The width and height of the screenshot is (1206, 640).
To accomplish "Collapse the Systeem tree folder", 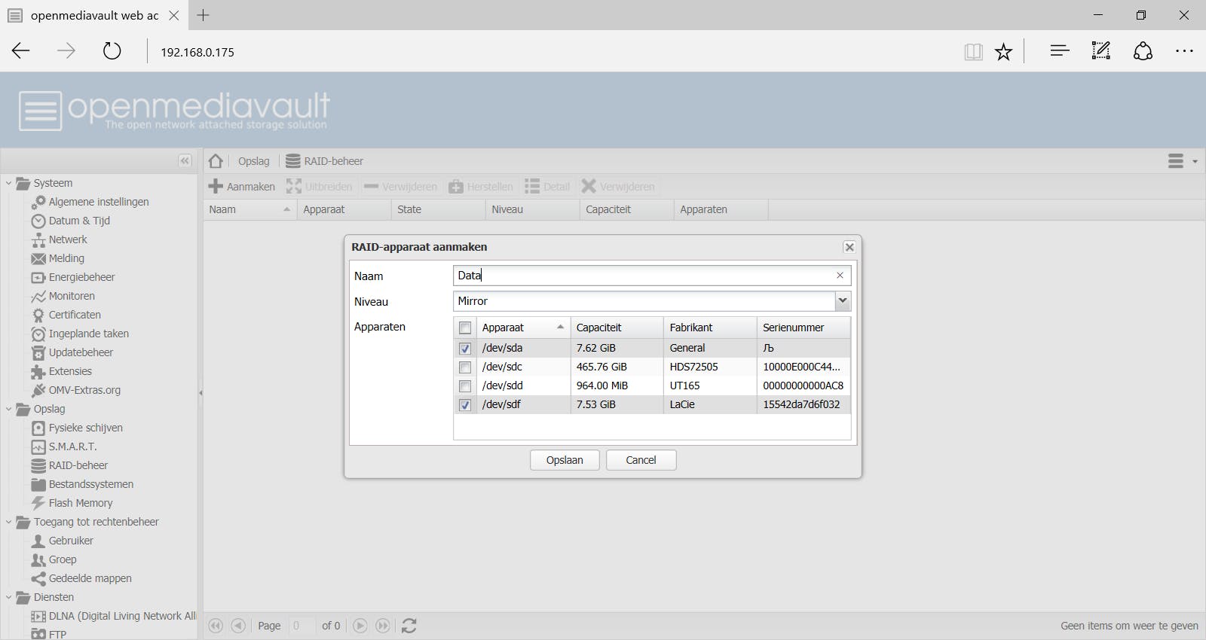I will [x=9, y=183].
